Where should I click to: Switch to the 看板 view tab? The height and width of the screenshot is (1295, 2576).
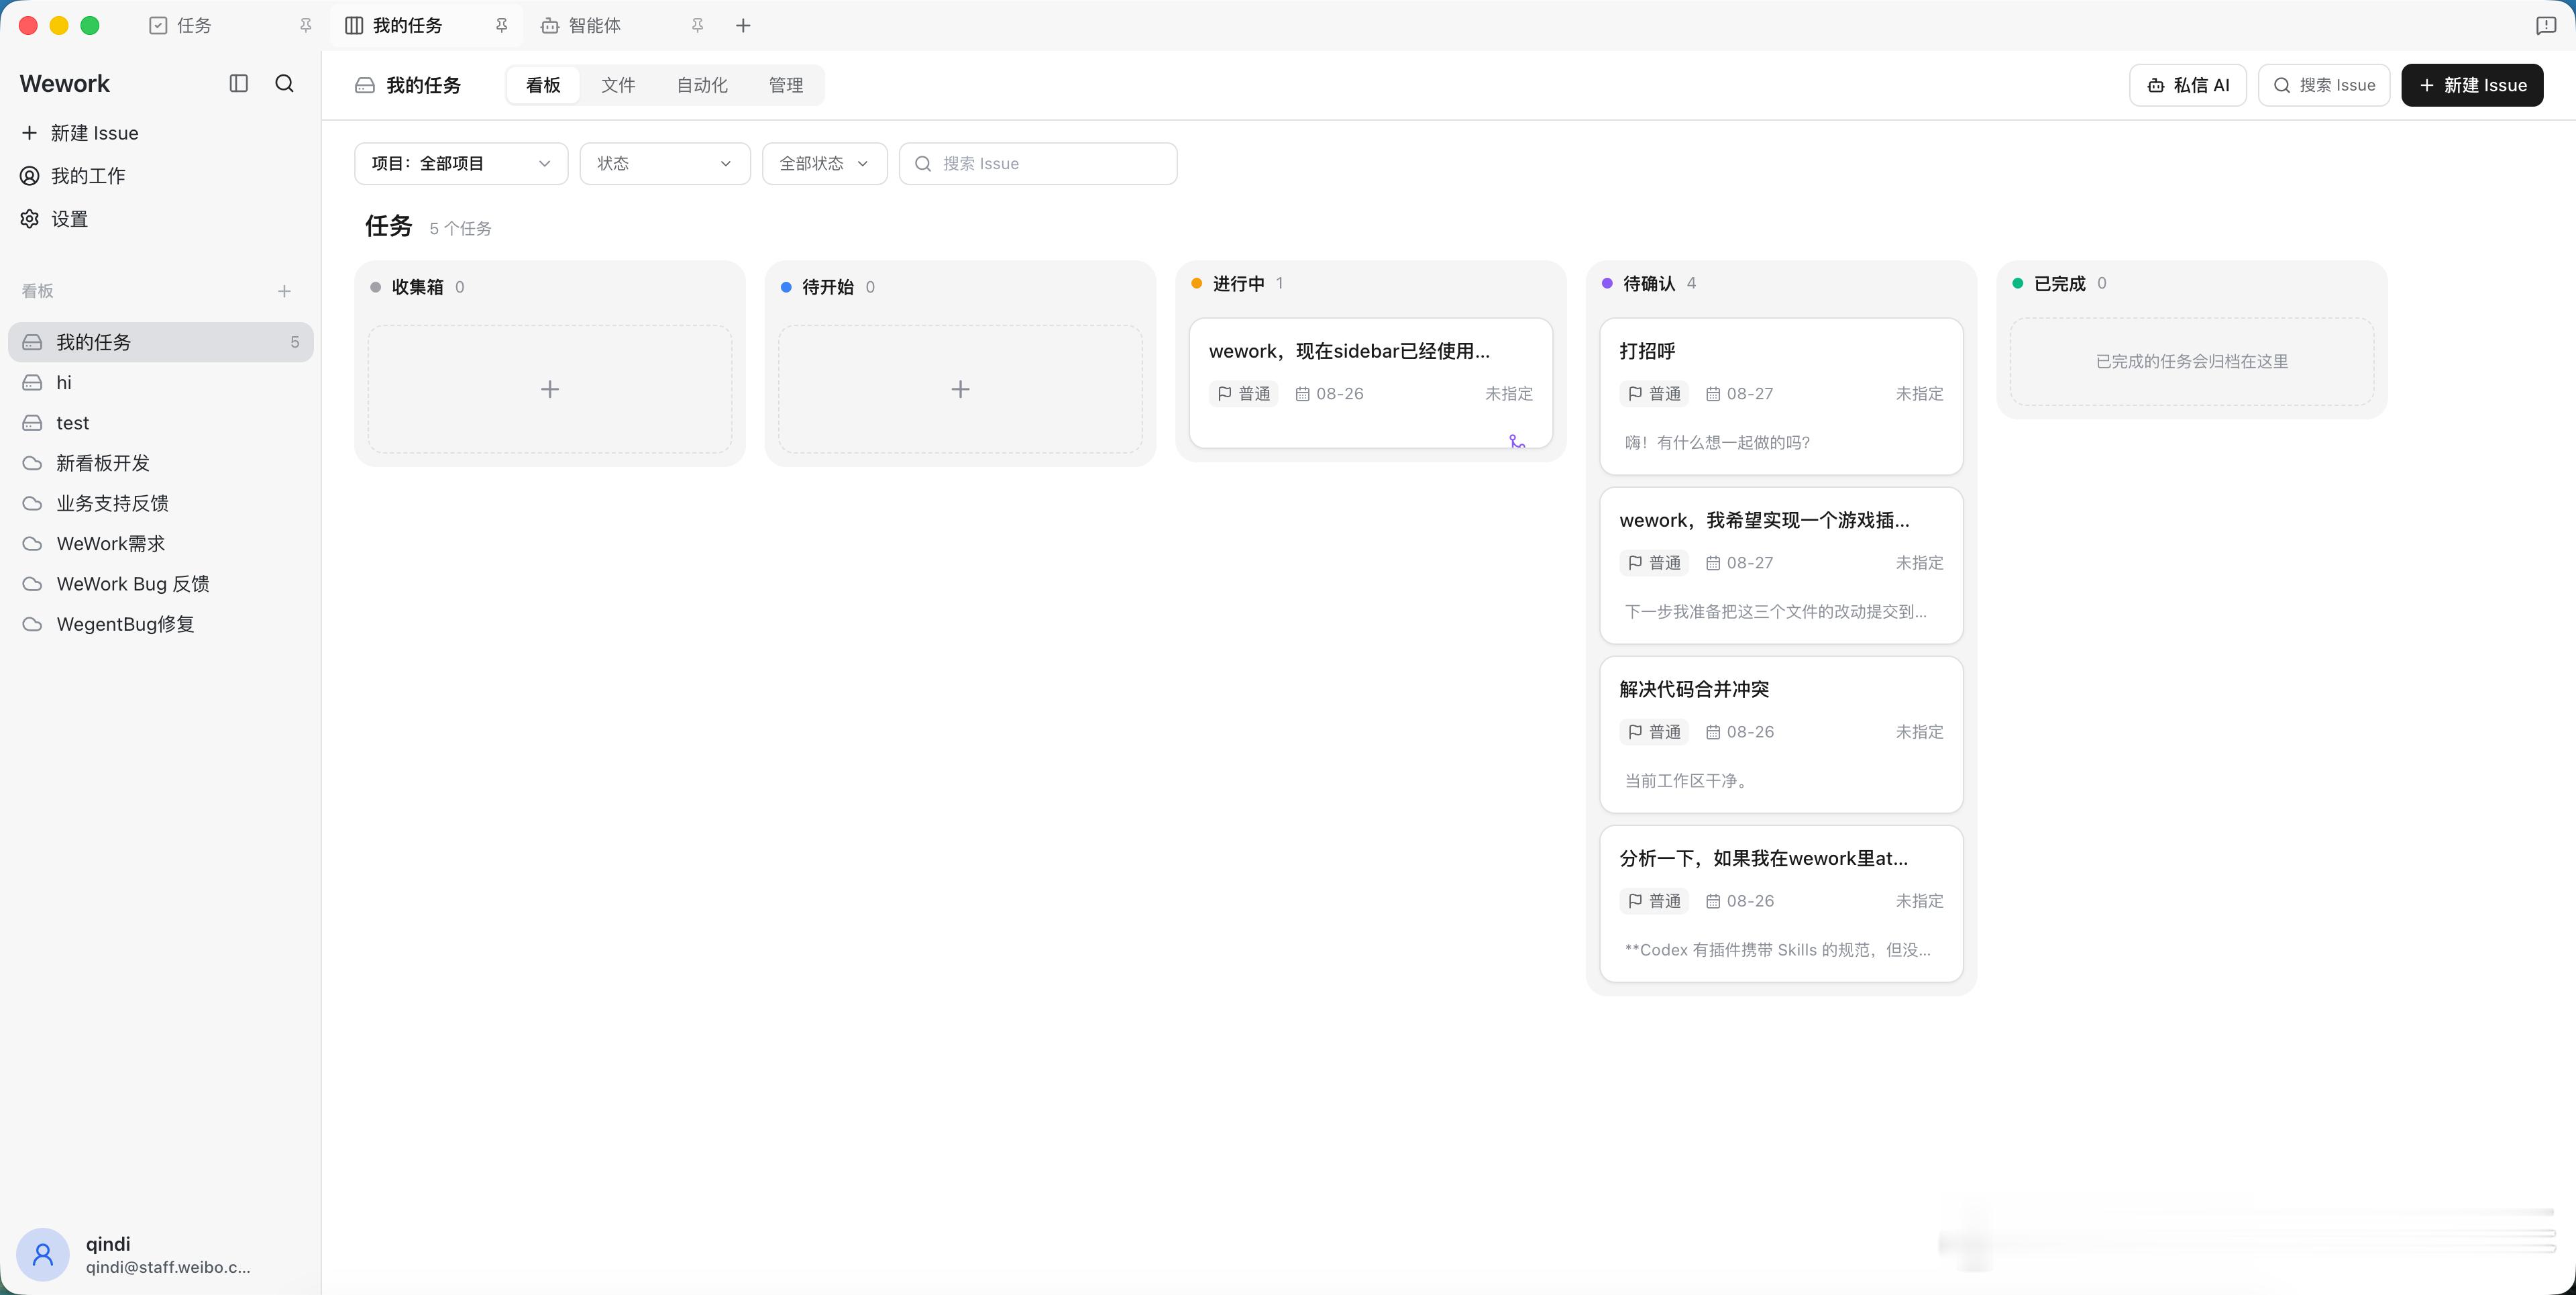[x=543, y=85]
